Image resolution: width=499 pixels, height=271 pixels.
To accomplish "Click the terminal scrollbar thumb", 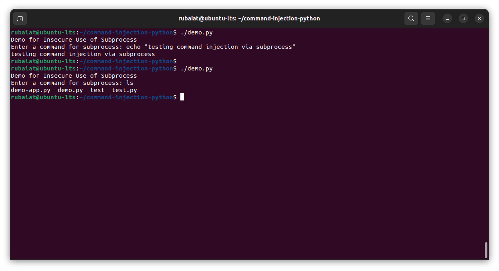I will pyautogui.click(x=486, y=250).
